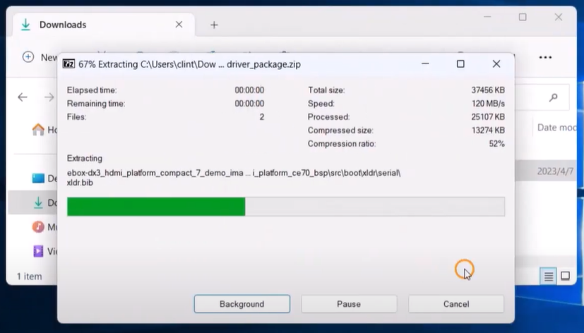Open Desktop in the navigation pane

tap(44, 178)
